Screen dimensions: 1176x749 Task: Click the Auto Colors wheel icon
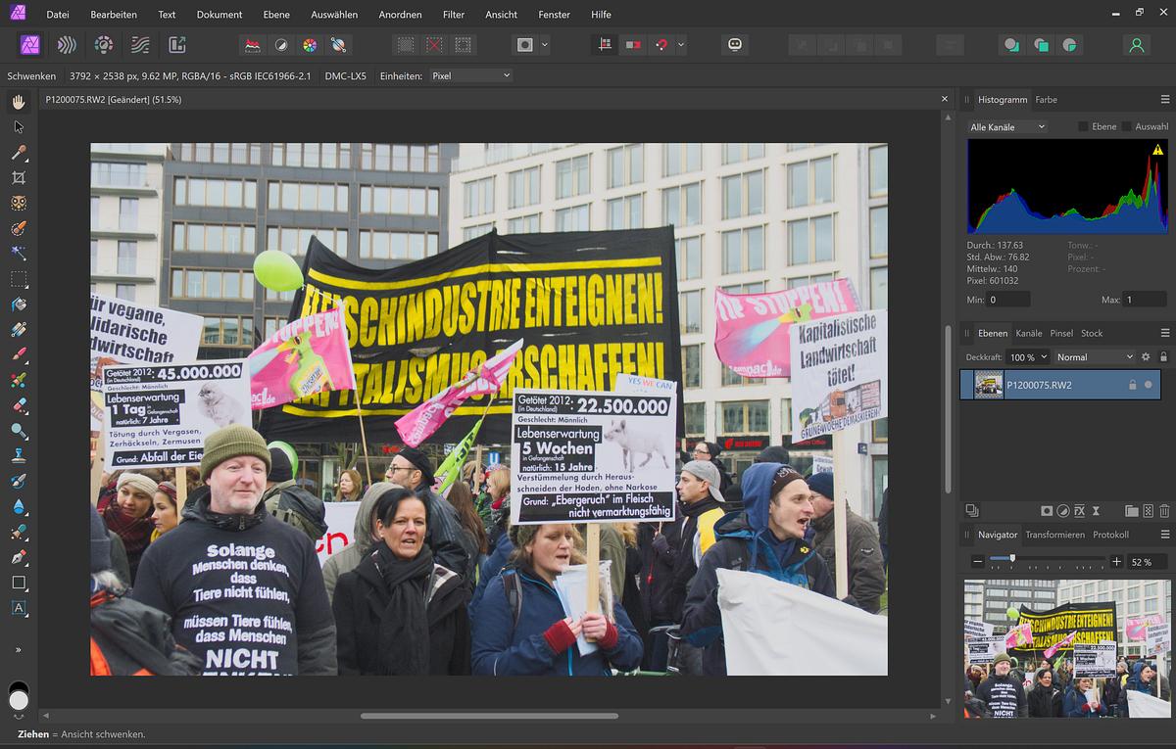pyautogui.click(x=309, y=45)
